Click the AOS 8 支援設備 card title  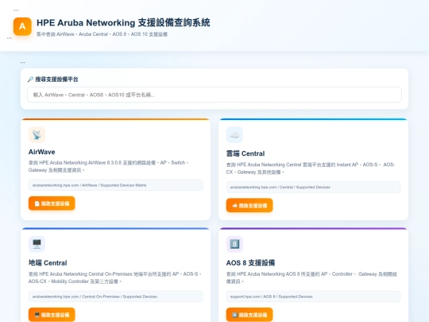pos(250,263)
